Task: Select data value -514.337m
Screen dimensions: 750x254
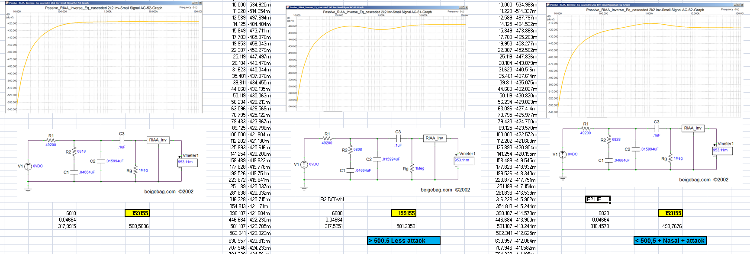Action: pyautogui.click(x=526, y=11)
